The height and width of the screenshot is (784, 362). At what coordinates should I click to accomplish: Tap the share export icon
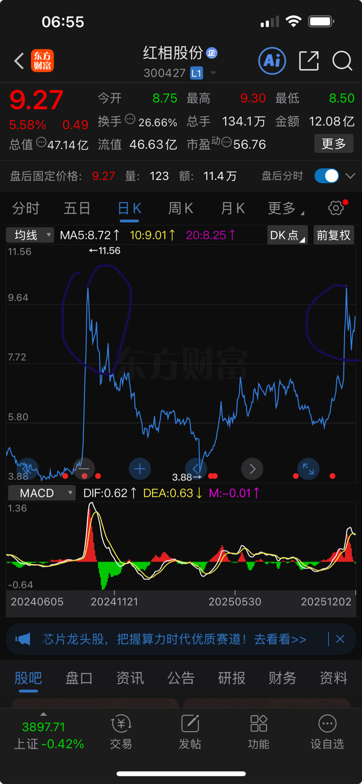point(309,61)
